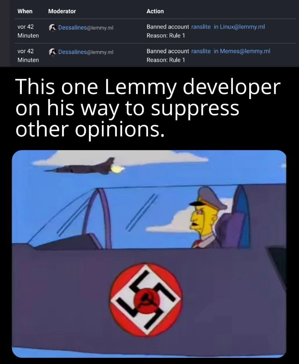Open the Memes@lemmy.ml community link
This screenshot has width=299, height=364.
point(242,51)
